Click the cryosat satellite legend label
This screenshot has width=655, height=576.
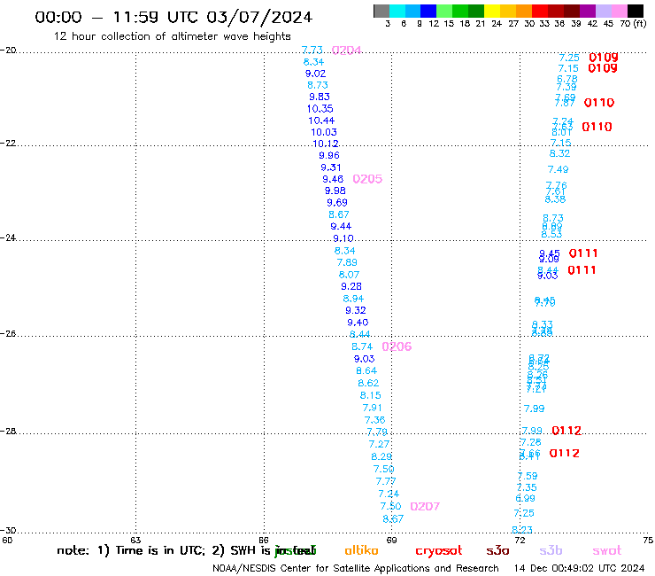[439, 551]
